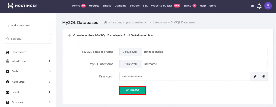The height and width of the screenshot is (107, 276).
Task: Click the Hosting breadcrumb link
Action: pos(116,22)
